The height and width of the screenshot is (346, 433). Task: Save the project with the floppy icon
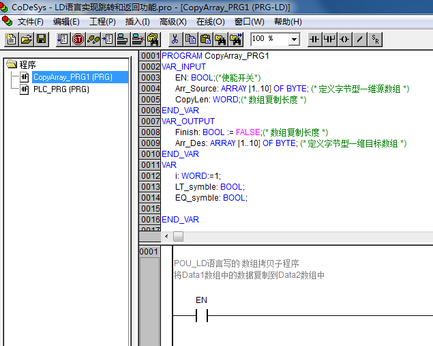point(42,40)
